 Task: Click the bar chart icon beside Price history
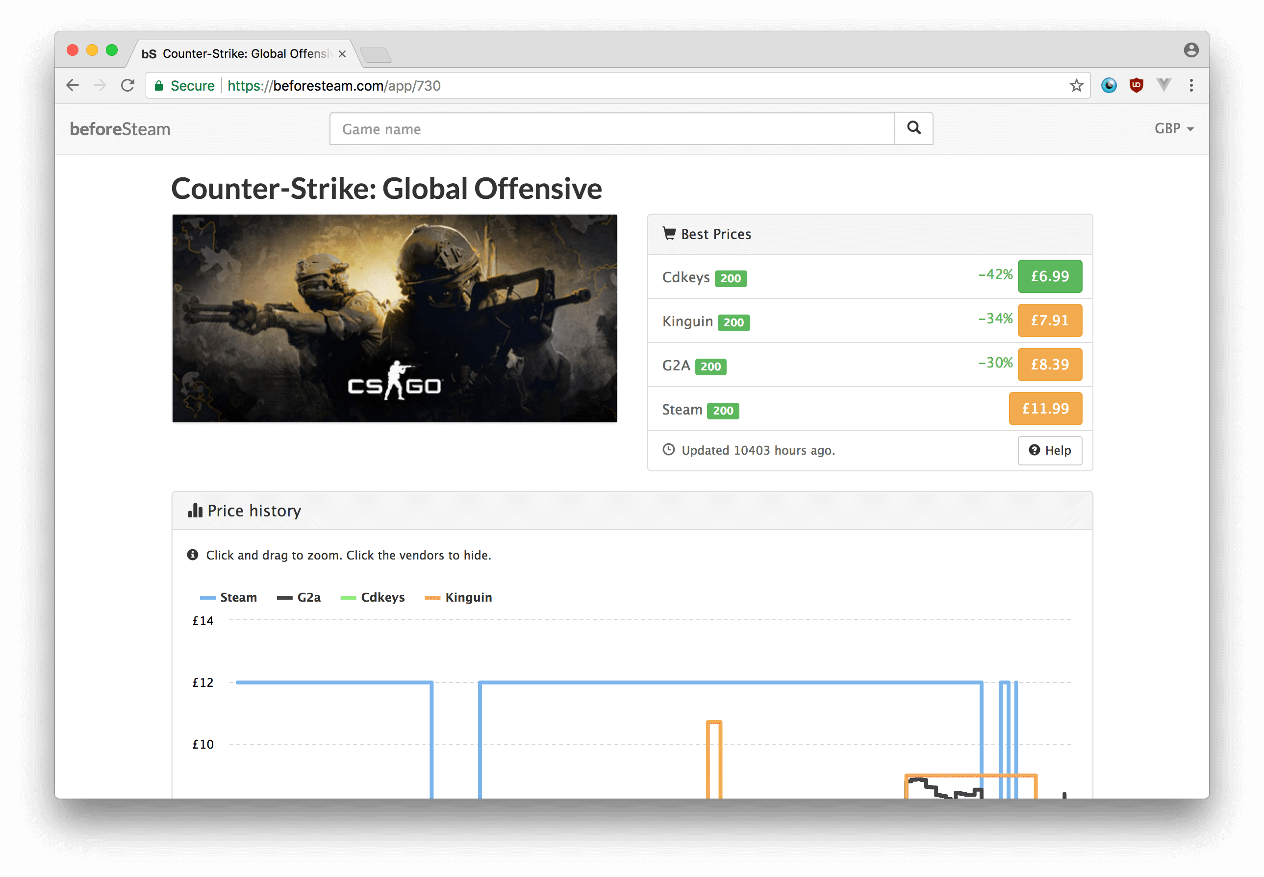pyautogui.click(x=195, y=511)
